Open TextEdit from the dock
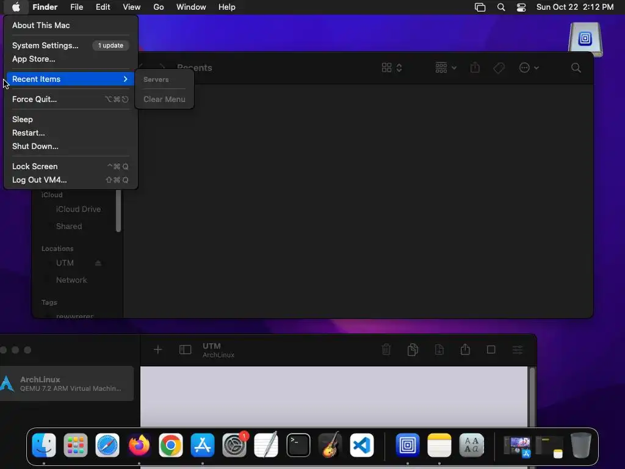This screenshot has width=625, height=469. point(266,445)
